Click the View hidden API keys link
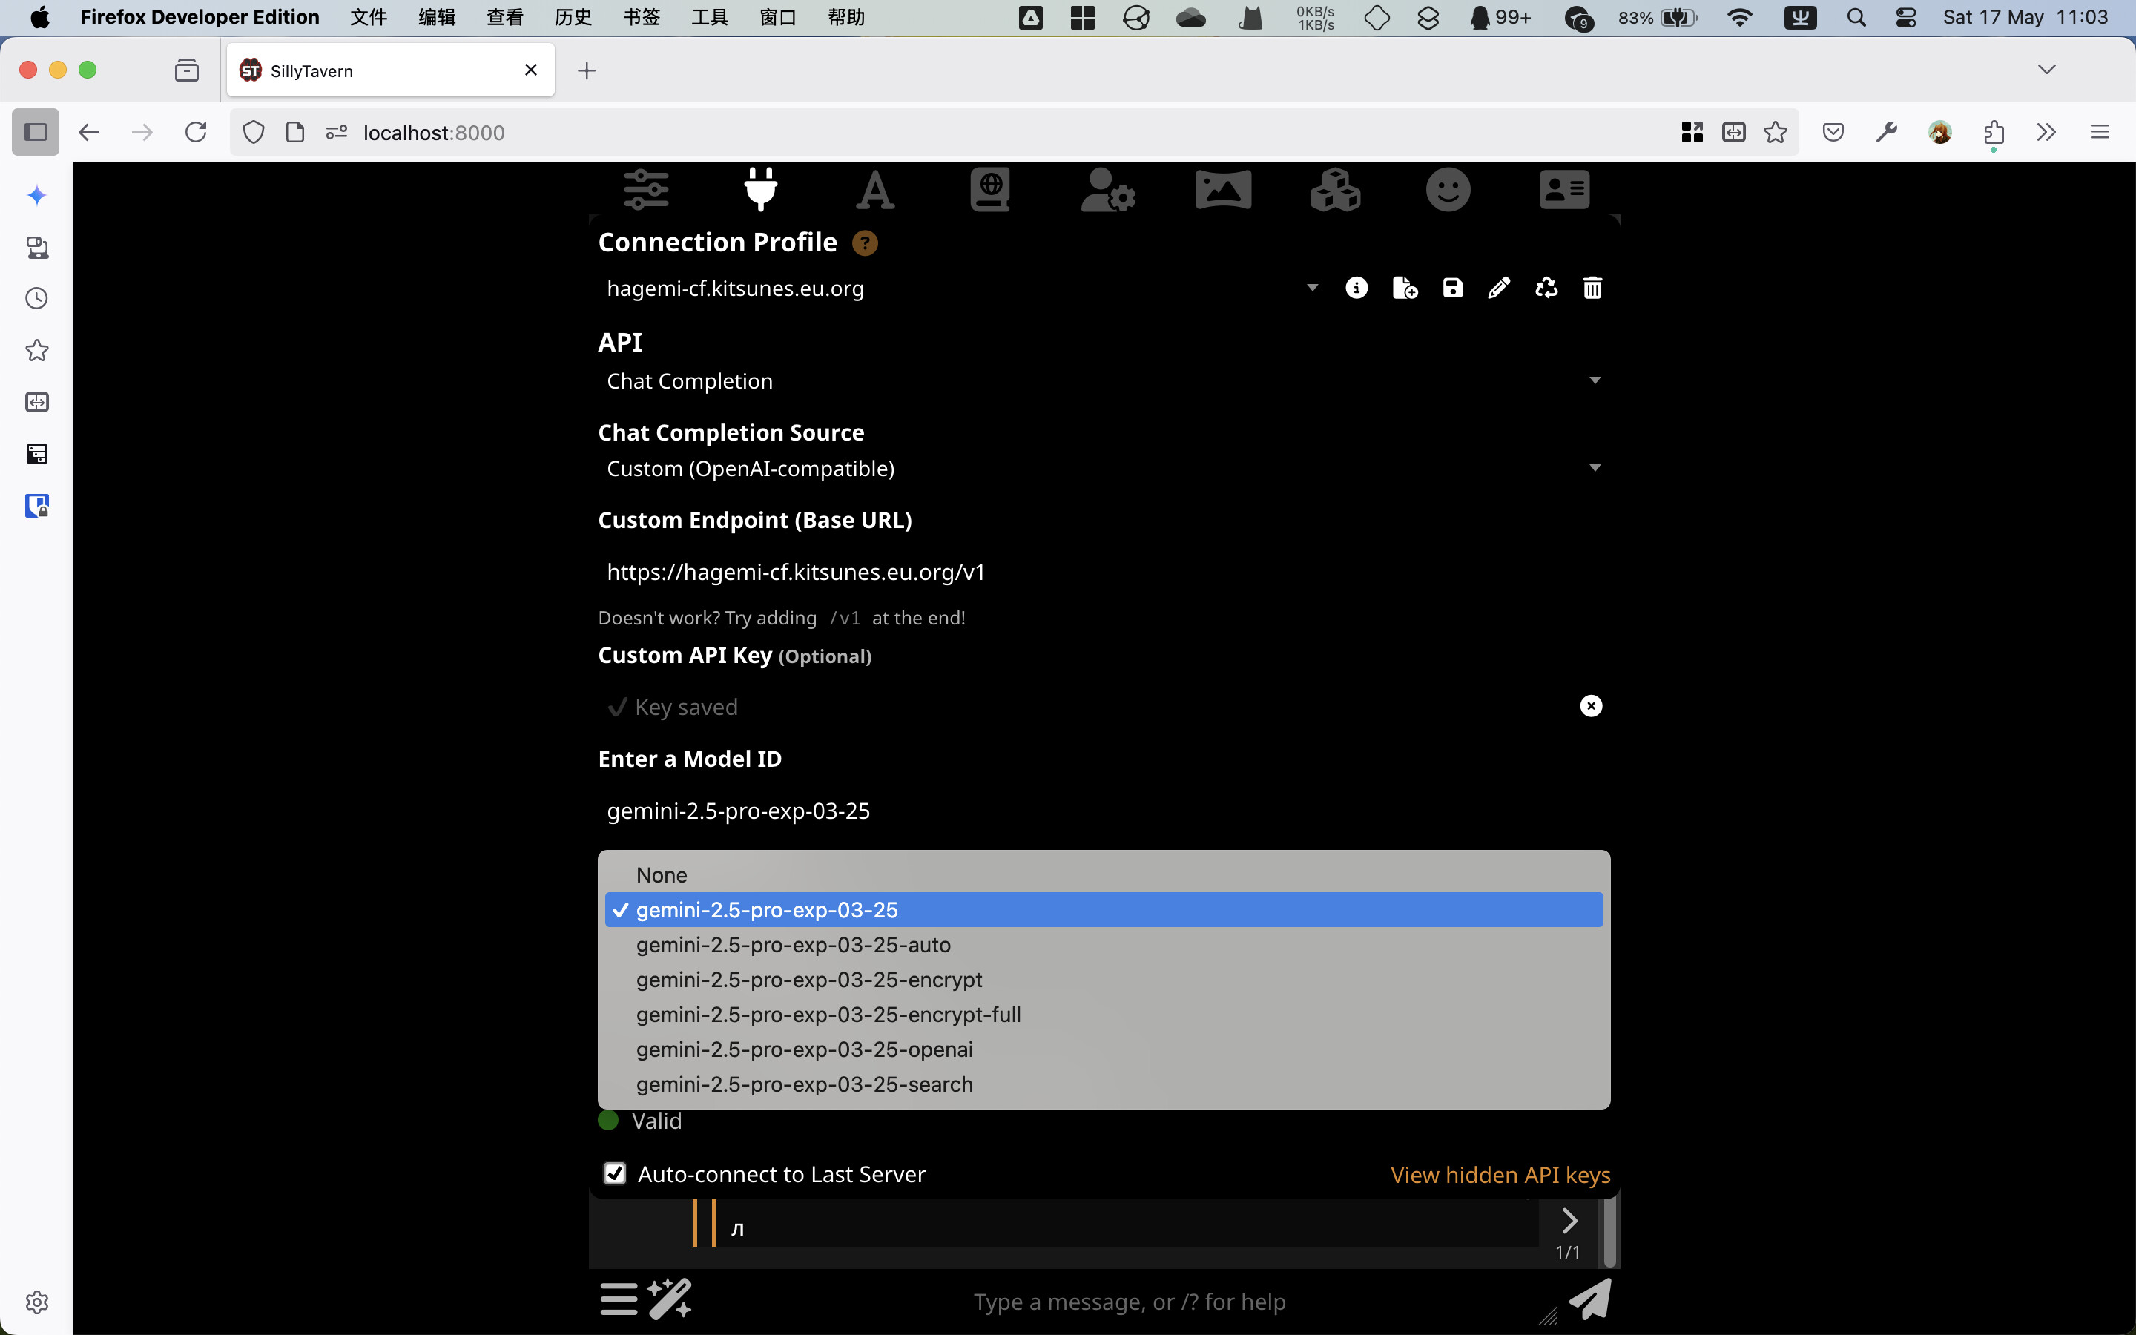Viewport: 2136px width, 1335px height. click(x=1500, y=1174)
